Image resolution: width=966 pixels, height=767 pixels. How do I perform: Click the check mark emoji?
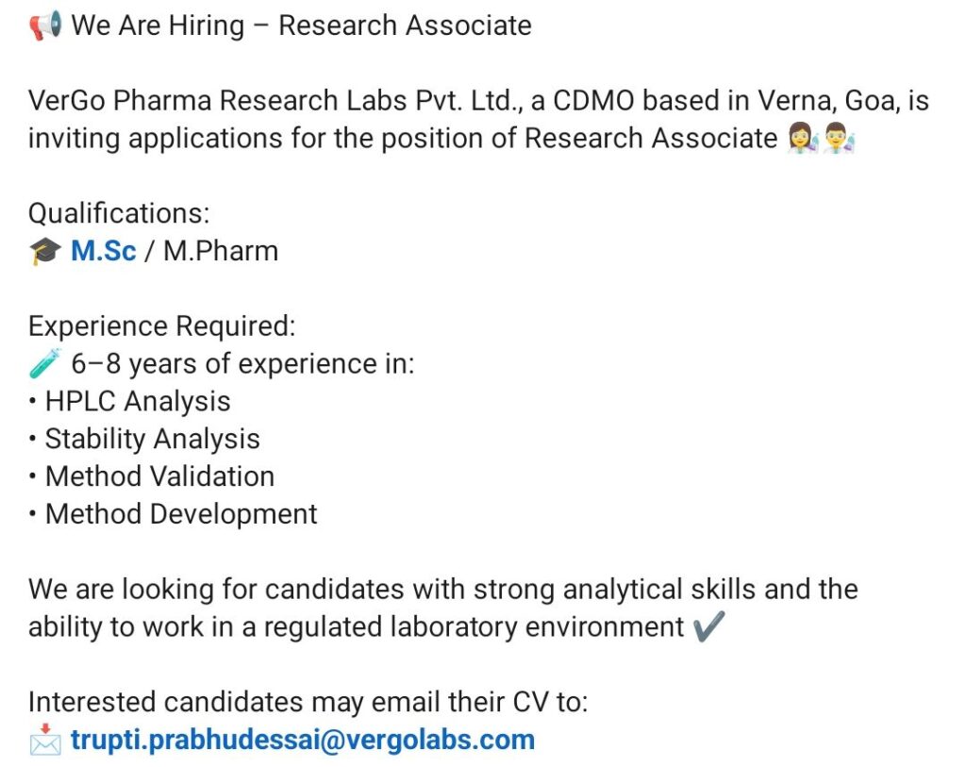[x=708, y=627]
